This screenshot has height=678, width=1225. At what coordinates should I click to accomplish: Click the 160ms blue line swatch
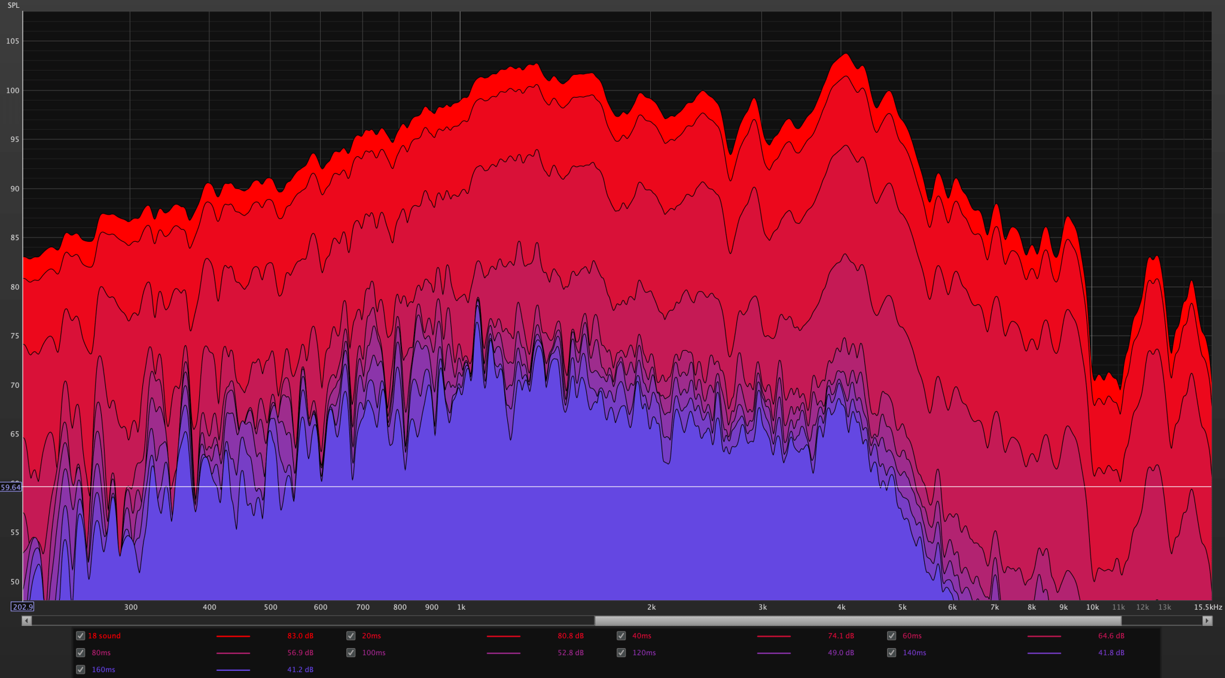tap(233, 670)
